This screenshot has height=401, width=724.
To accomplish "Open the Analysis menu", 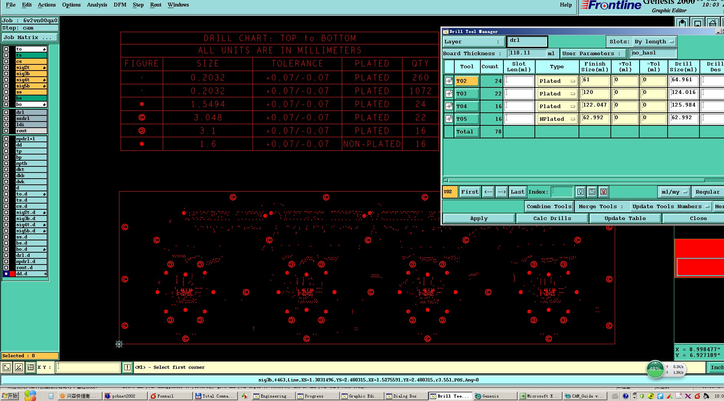I will (x=97, y=5).
